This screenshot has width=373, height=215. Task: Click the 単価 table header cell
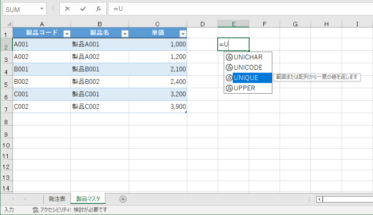[158, 33]
